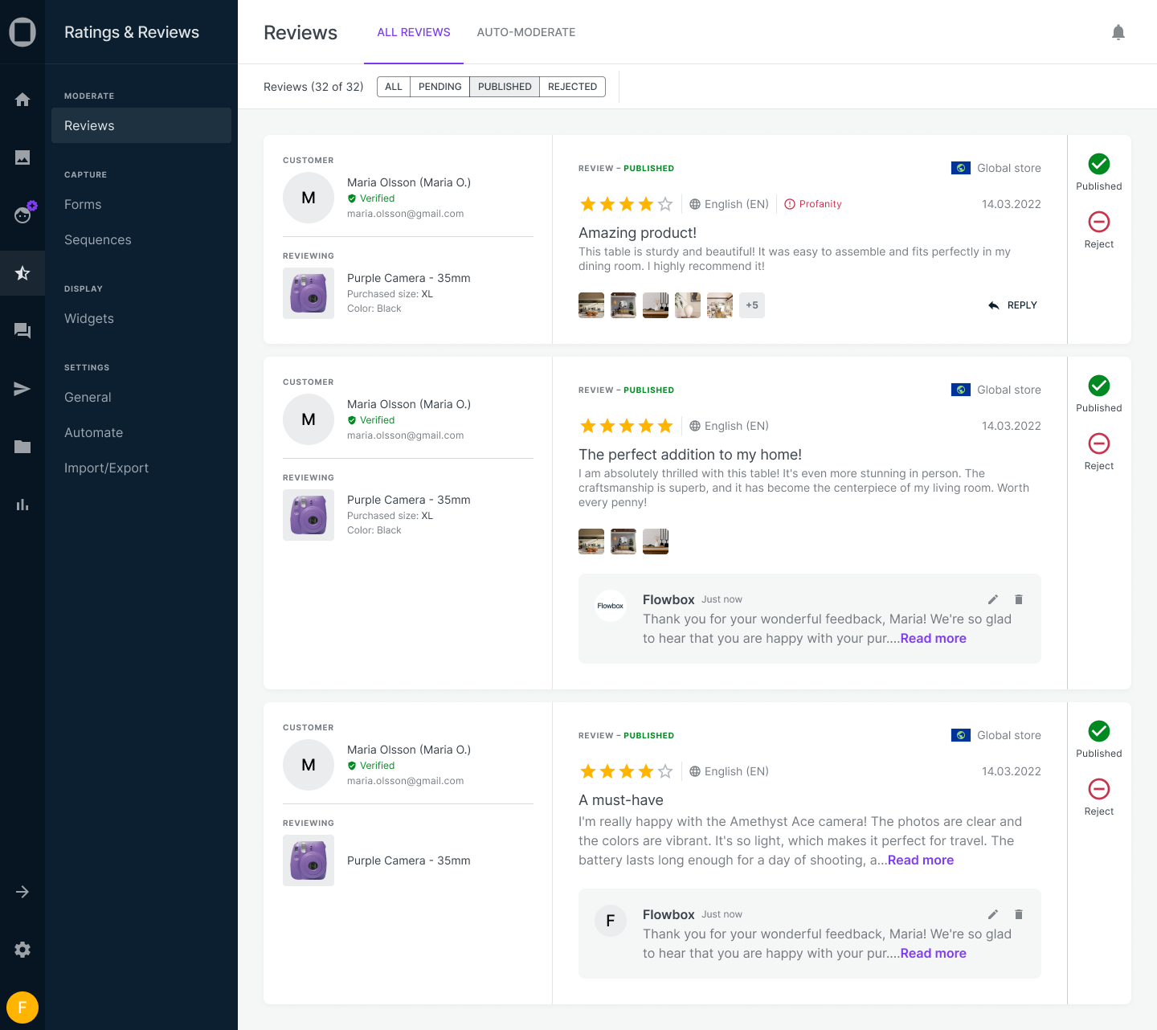
Task: Click the paper plane send icon
Action: point(22,389)
